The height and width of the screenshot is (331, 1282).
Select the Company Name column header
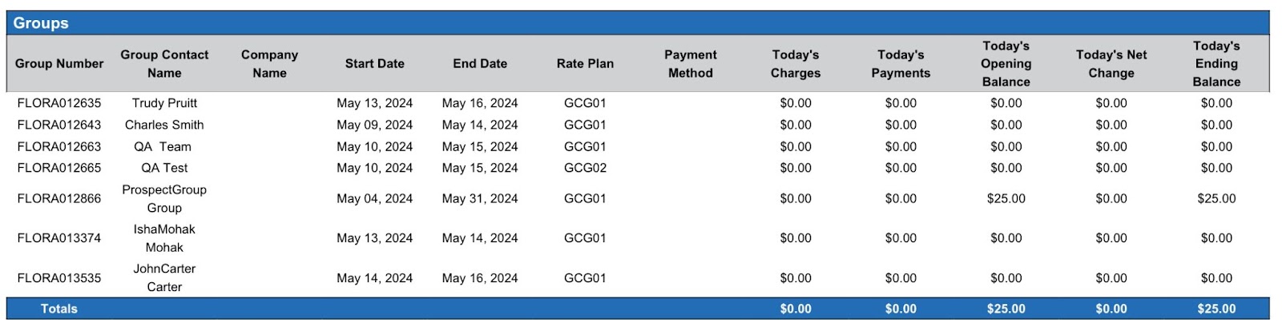pos(269,64)
